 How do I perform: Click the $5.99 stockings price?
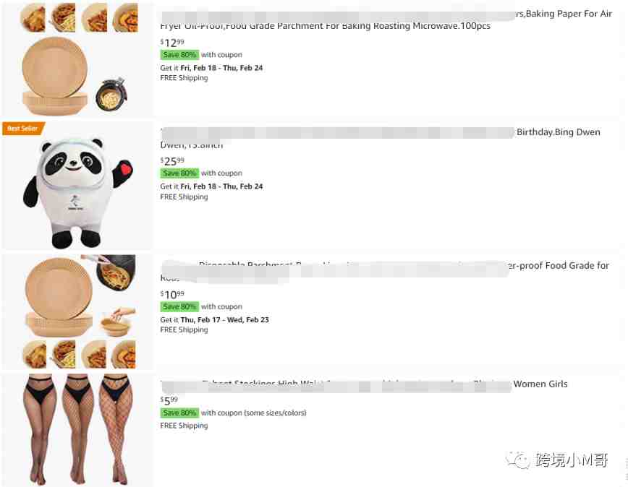169,400
